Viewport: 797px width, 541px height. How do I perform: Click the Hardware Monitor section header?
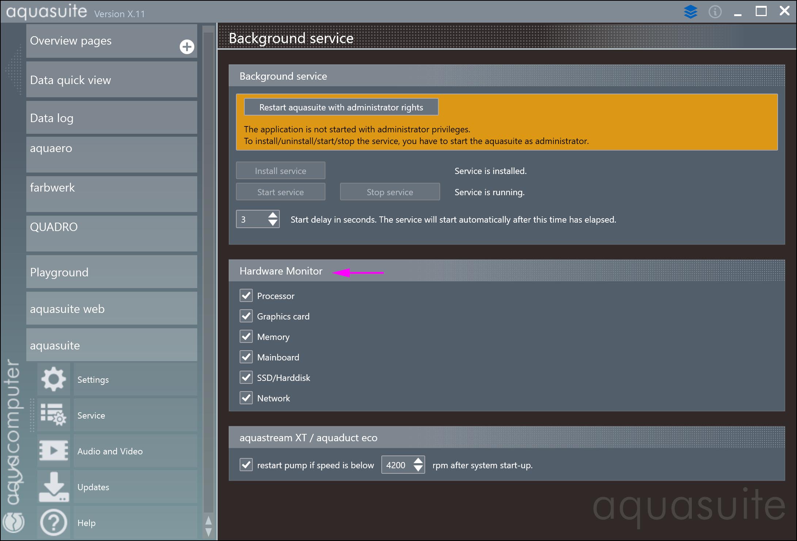507,271
